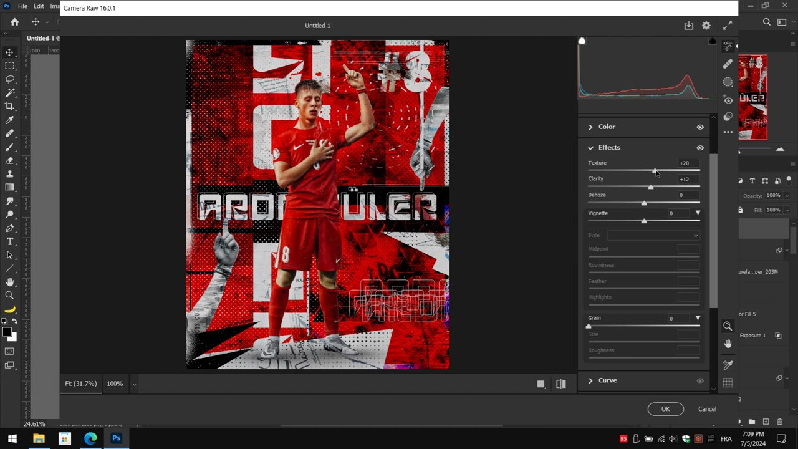Select Camera Raw hand tool

728,344
